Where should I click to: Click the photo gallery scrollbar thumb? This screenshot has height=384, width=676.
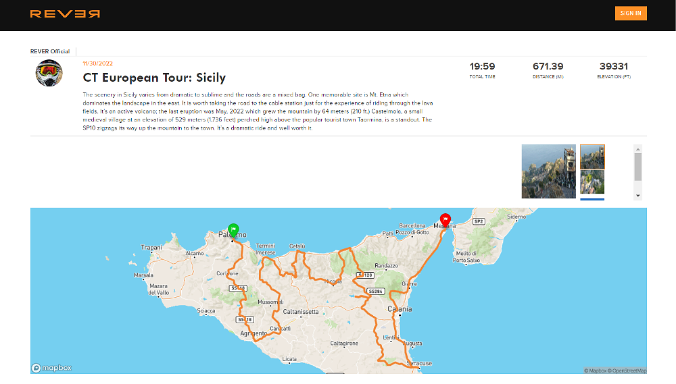[x=638, y=167]
